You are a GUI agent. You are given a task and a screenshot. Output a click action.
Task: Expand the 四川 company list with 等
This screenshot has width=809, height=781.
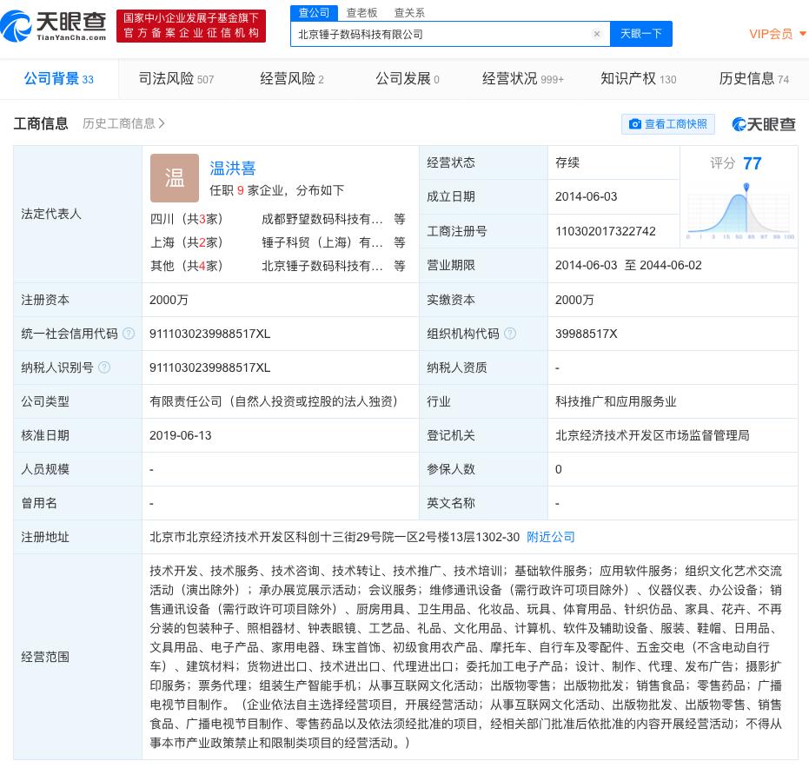(399, 219)
